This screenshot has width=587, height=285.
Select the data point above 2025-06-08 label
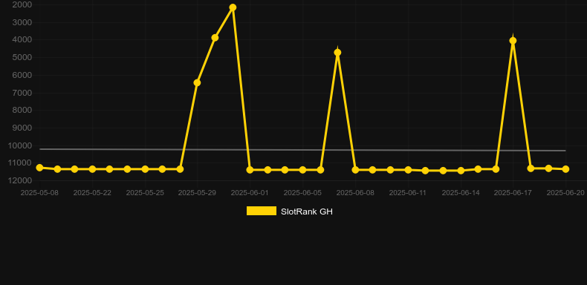click(355, 170)
